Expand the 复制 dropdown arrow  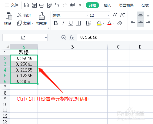pyautogui.click(x=32, y=23)
